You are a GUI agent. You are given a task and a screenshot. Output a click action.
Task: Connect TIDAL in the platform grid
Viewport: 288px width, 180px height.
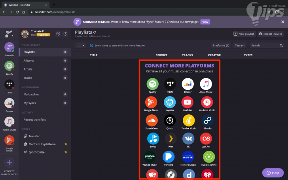pos(170,84)
